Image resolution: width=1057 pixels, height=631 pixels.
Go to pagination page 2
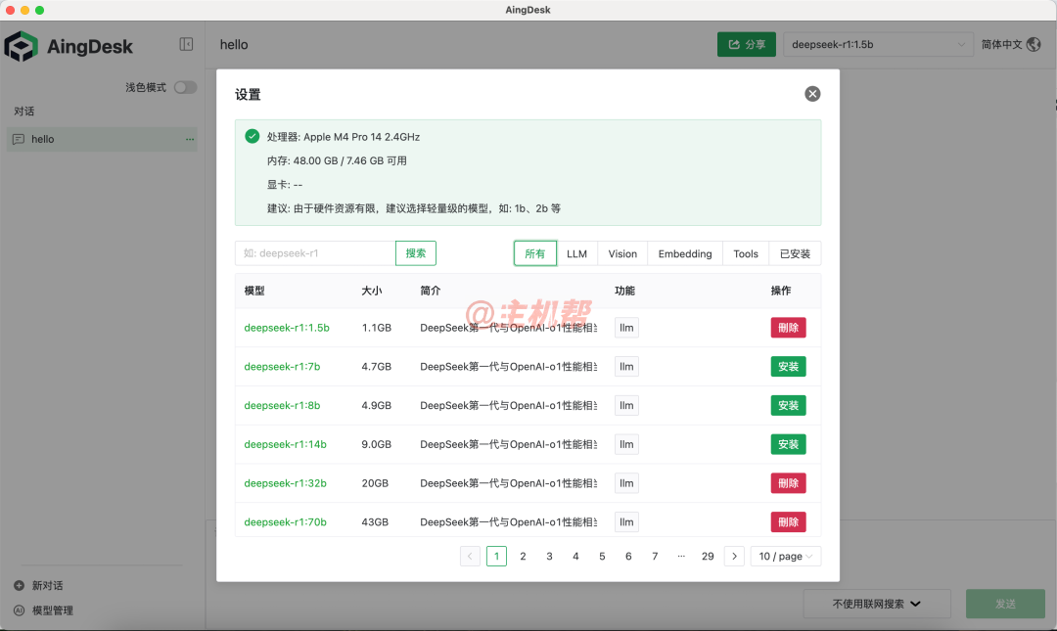click(x=523, y=557)
